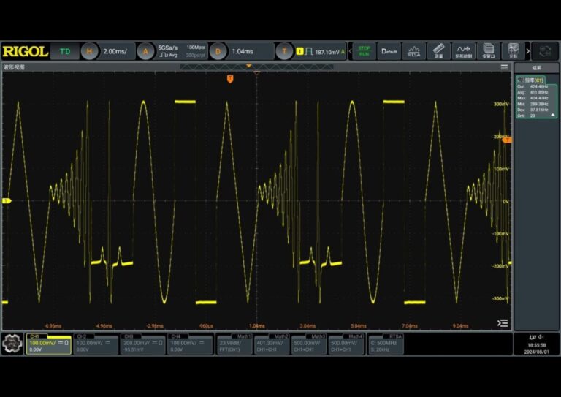Screen dimensions: 561x397
Task: Click the waveform plus icon in toolbar
Action: pos(463,51)
